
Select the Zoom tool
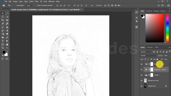coord(3,48)
